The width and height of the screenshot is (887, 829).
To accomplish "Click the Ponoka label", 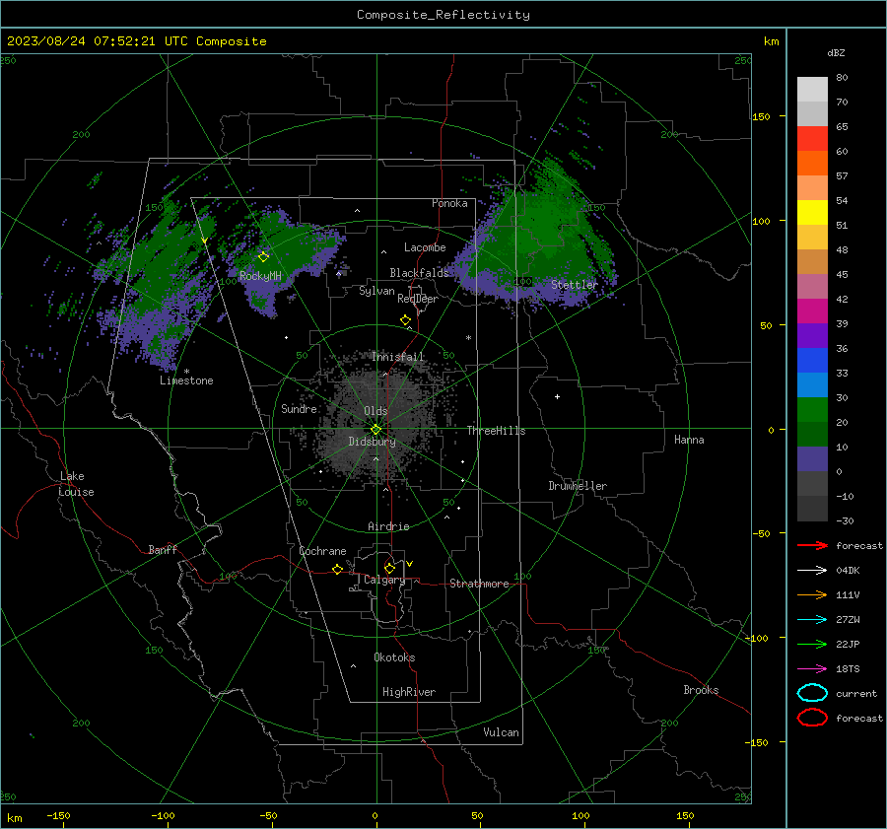I will coord(449,203).
